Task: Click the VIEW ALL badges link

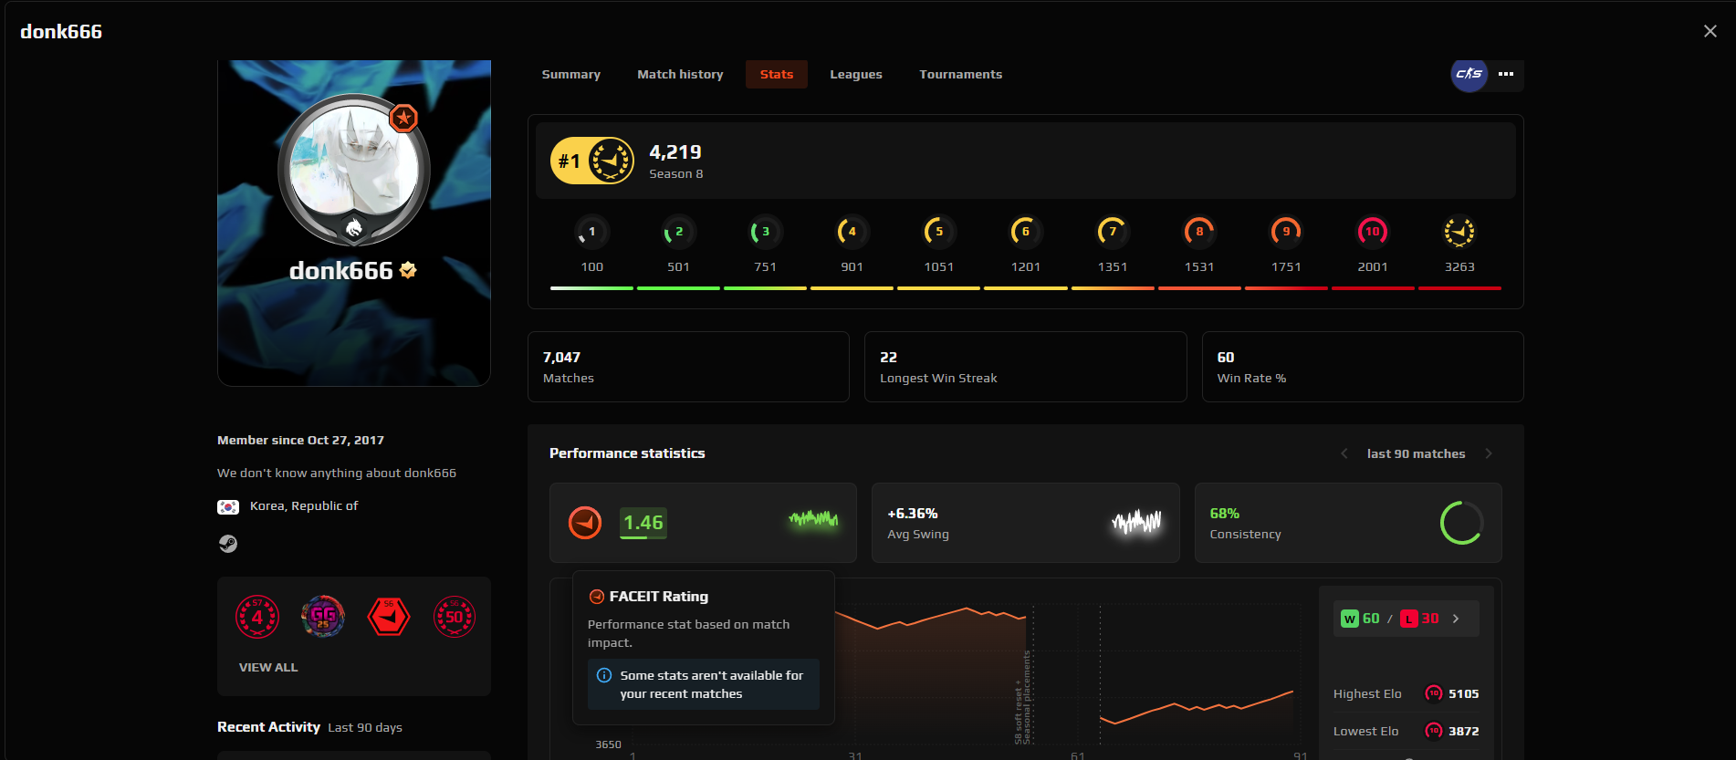Action: (268, 667)
